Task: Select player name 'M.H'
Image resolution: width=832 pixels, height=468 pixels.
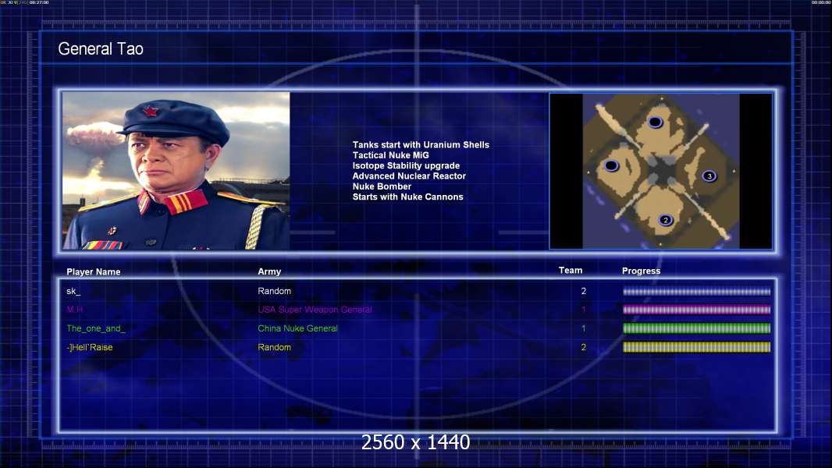Action: coord(74,309)
